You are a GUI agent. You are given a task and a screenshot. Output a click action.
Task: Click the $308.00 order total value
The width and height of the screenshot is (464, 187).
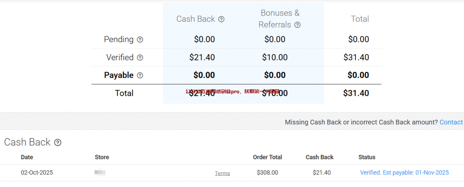[267, 172]
